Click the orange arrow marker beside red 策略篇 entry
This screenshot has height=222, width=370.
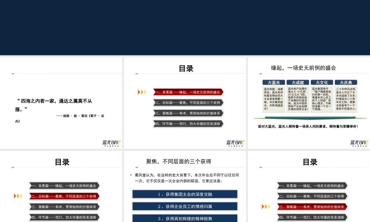coord(266,207)
